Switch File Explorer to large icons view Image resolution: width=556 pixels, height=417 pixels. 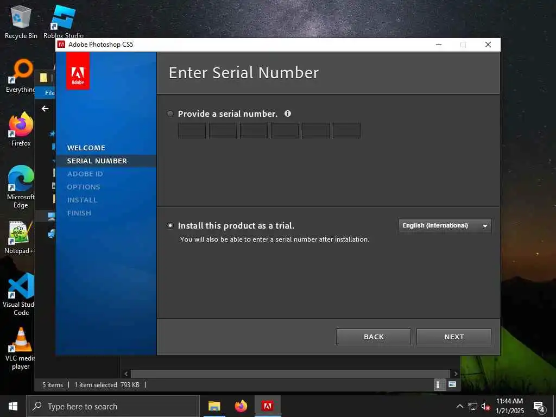pyautogui.click(x=452, y=384)
